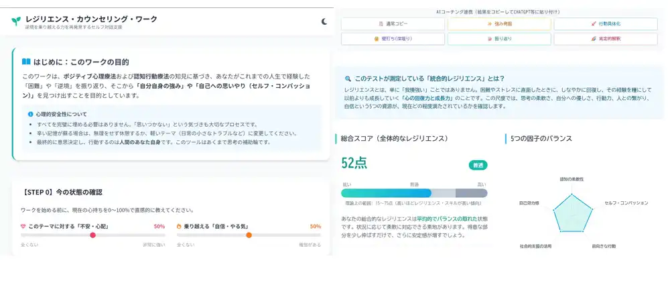Click the 総合スコア(全体的なレジリエンス) heading

point(394,139)
